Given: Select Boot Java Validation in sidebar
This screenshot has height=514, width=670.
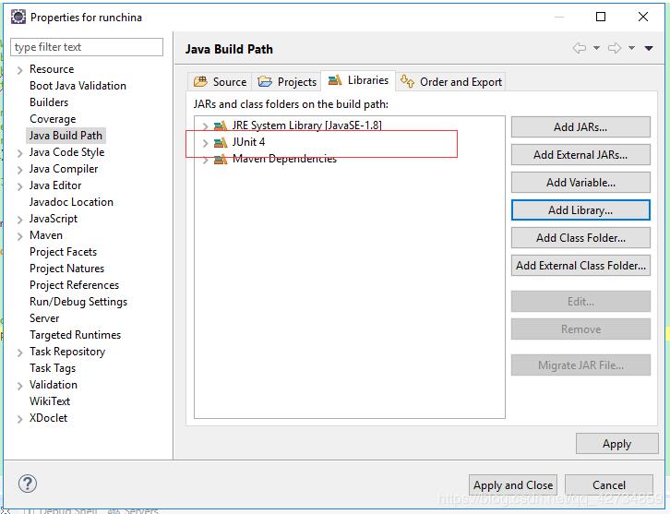Looking at the screenshot, I should coord(78,86).
